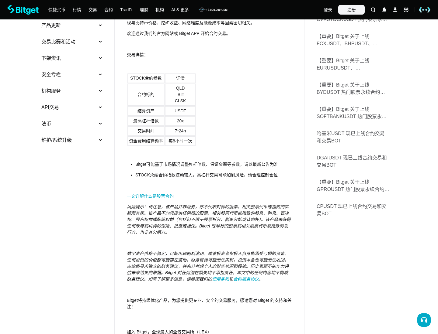Select the IBIT ticker in table
Viewport: 438px width, 334px height.
point(180,94)
